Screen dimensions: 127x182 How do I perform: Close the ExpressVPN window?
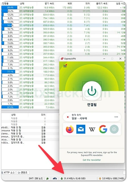(x=120, y=59)
